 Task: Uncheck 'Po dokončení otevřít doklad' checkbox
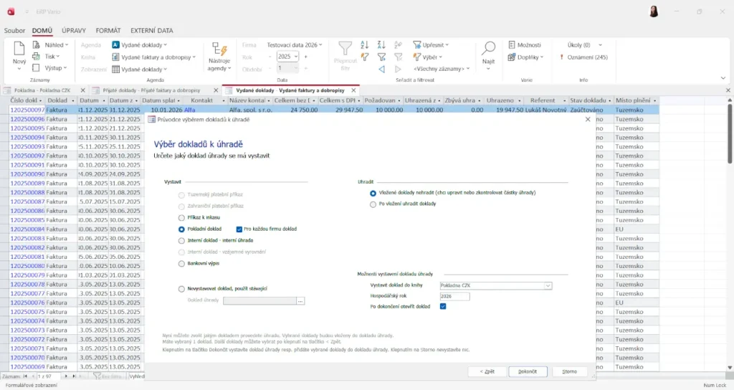click(x=443, y=306)
